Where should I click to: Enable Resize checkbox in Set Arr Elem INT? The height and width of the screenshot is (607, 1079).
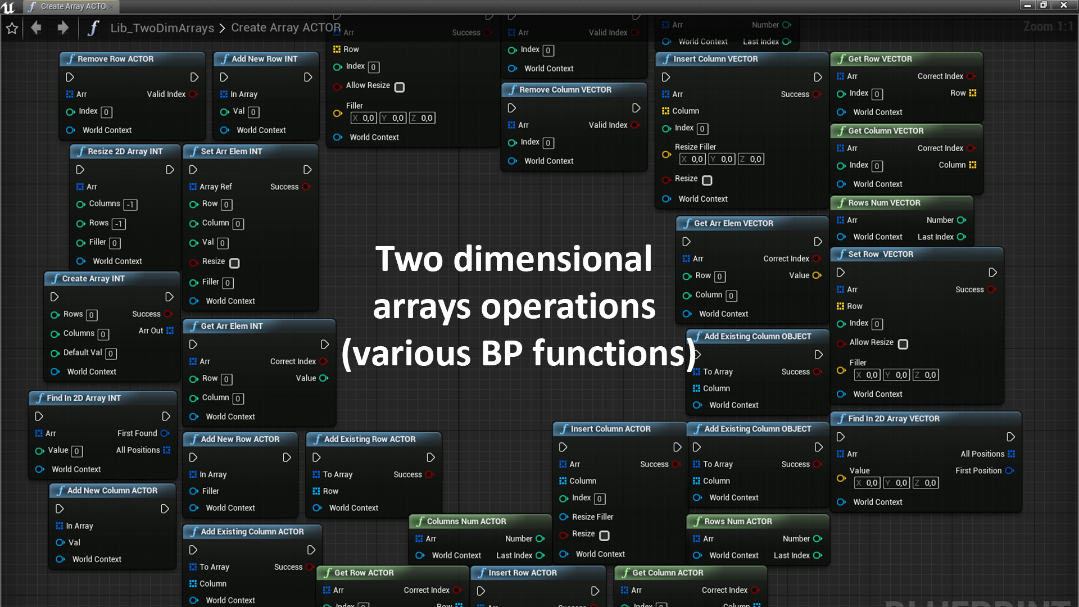tap(234, 263)
